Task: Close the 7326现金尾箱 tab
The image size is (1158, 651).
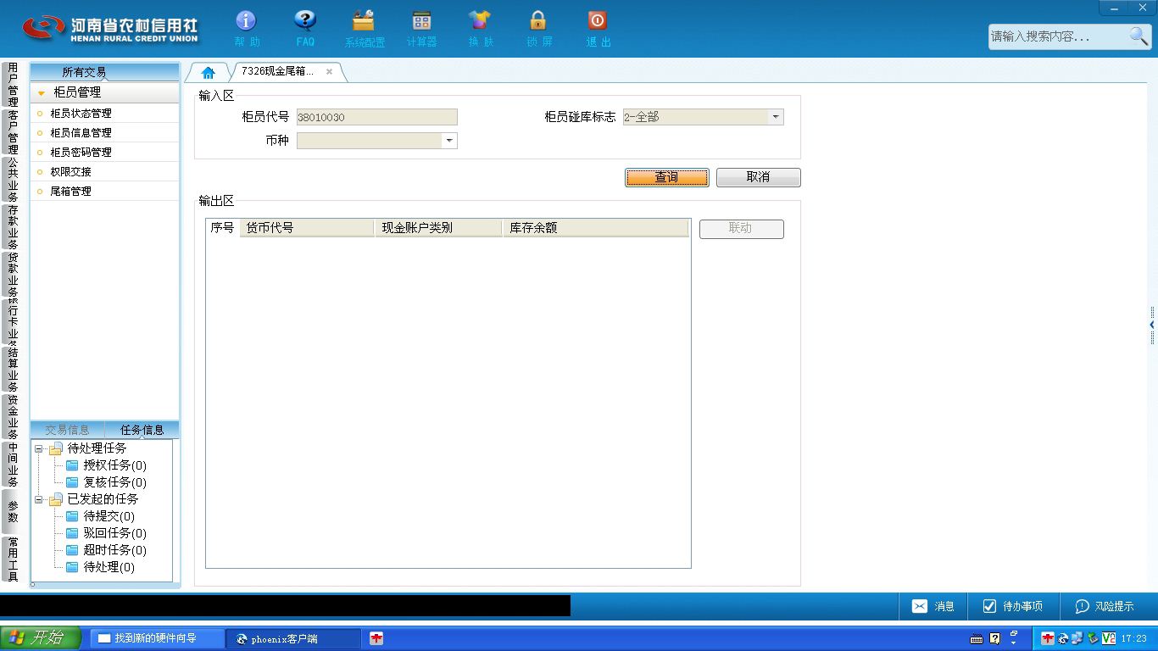Action: 329,72
